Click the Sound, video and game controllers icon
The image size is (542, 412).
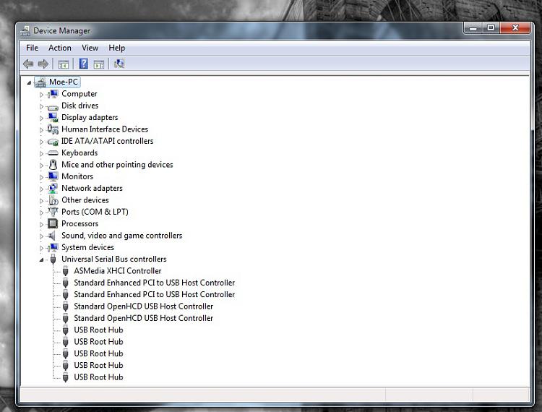[52, 236]
